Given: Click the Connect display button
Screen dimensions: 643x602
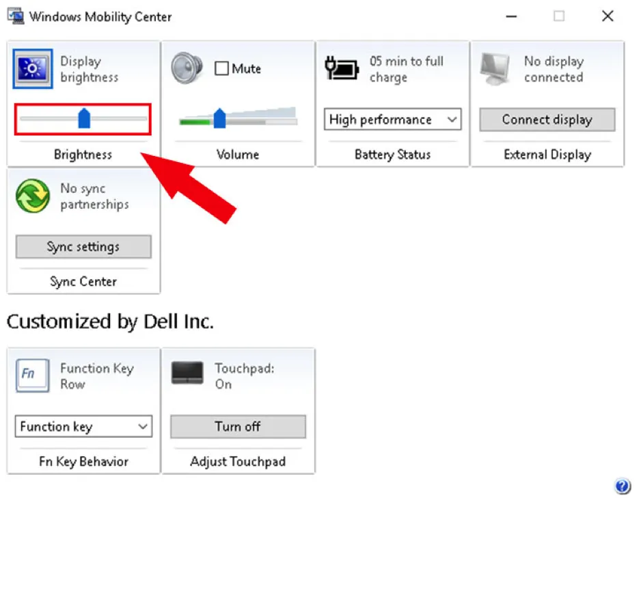Looking at the screenshot, I should pyautogui.click(x=547, y=120).
